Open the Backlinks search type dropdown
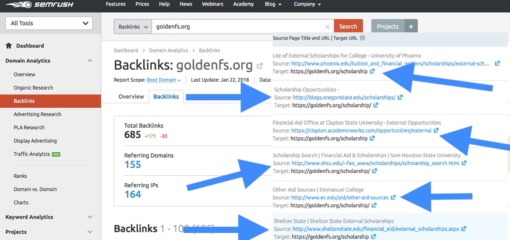The image size is (510, 240). point(133,27)
